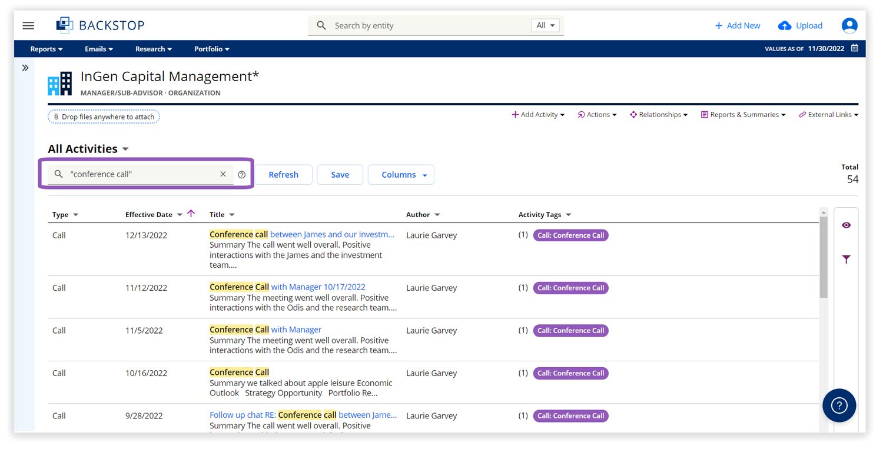Screen dimensions: 883x449
Task: Click the magnifier in entity search
Action: (321, 25)
